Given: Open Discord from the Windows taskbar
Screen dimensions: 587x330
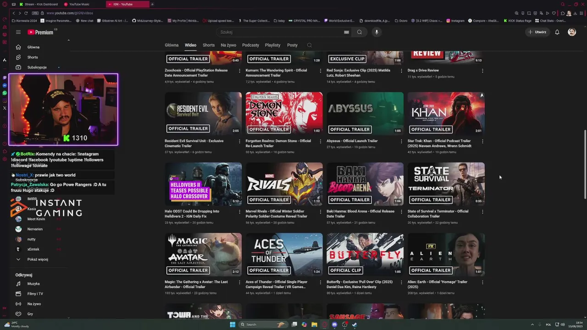Looking at the screenshot, I should coord(334,324).
